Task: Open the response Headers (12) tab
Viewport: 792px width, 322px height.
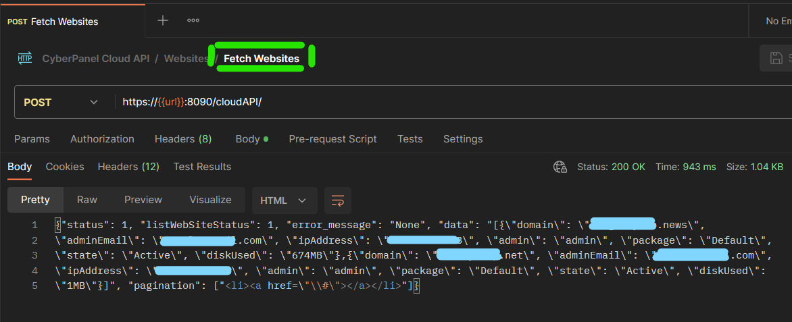Action: (128, 167)
